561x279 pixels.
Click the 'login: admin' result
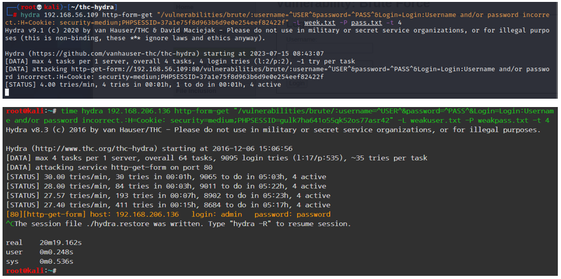[217, 214]
